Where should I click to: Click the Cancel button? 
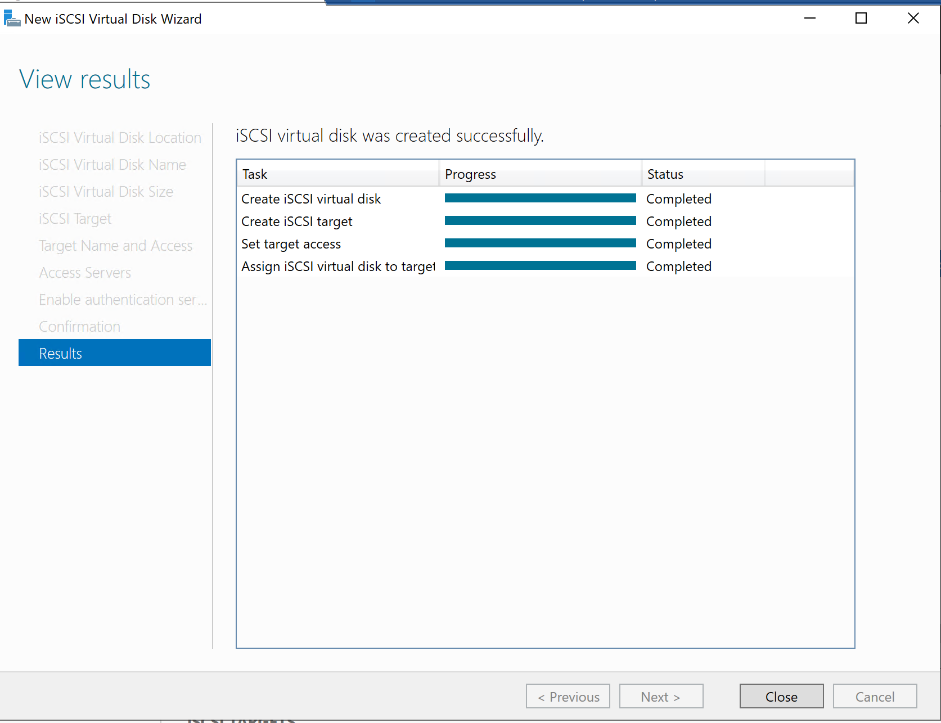[x=874, y=697]
